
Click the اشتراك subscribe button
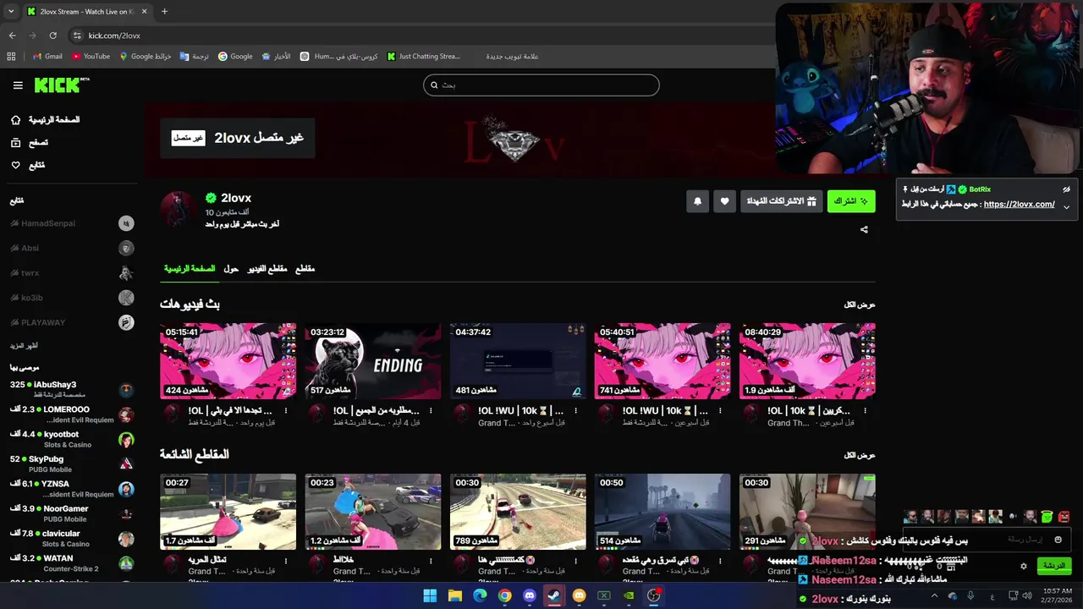point(851,201)
